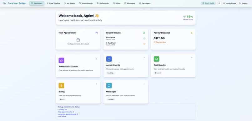Image resolution: width=252 pixels, height=121 pixels.
Task: Click the Loading... badge on Appointments card
Action: coord(111,73)
